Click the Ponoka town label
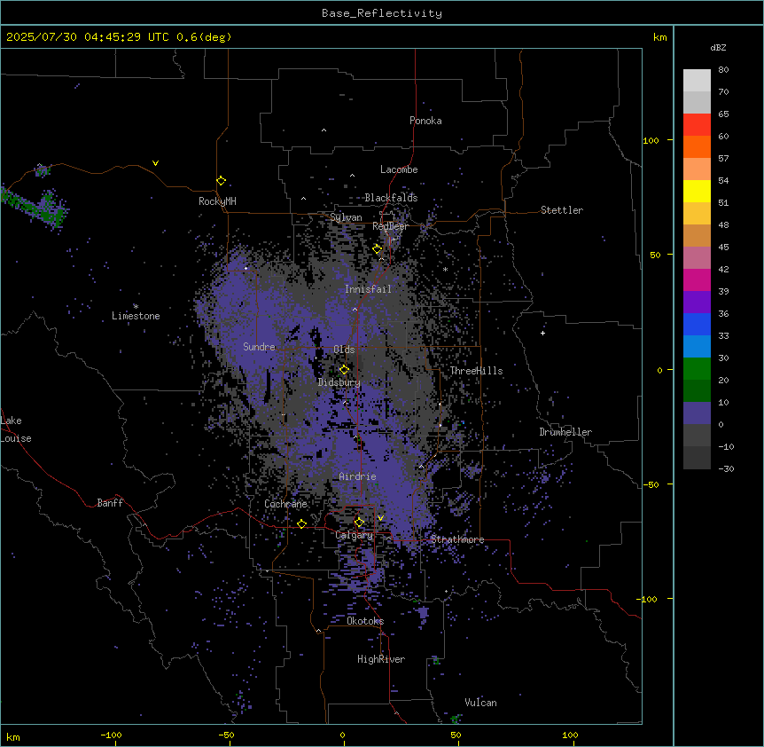The width and height of the screenshot is (764, 747). coord(425,121)
